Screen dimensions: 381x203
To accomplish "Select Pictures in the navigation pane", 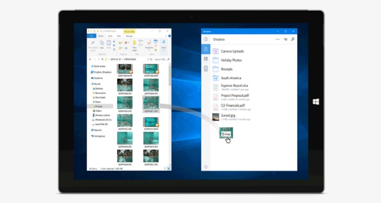I will point(98,107).
